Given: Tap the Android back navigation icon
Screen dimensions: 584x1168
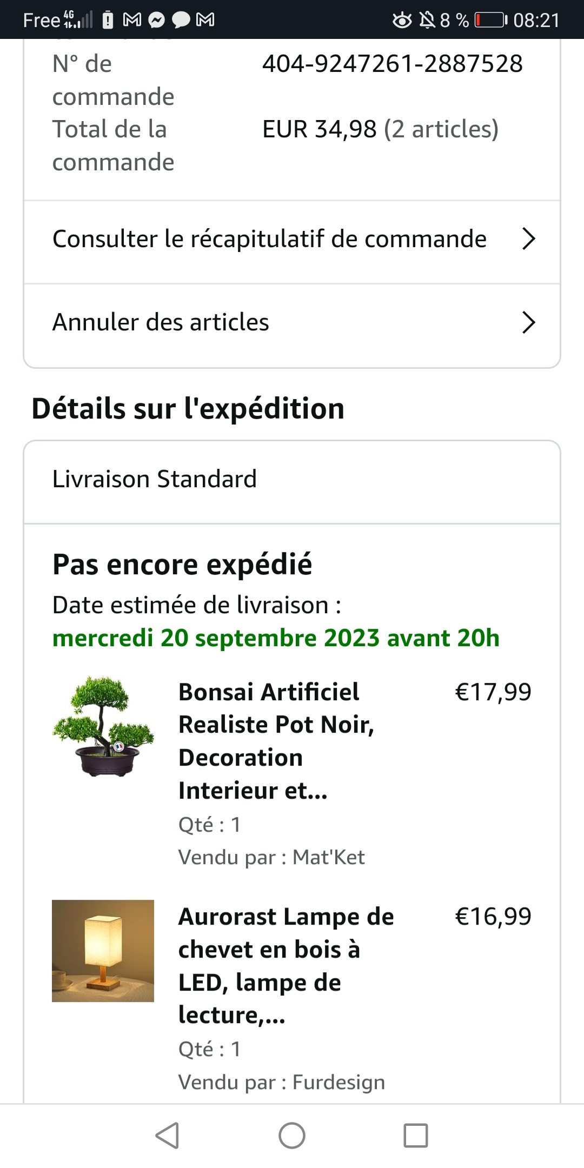Looking at the screenshot, I should (x=167, y=1135).
